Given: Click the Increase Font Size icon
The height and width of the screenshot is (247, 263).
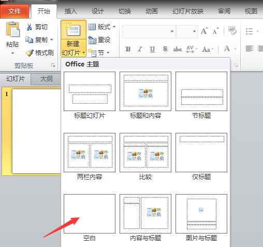Looking at the screenshot, I should coord(204,31).
